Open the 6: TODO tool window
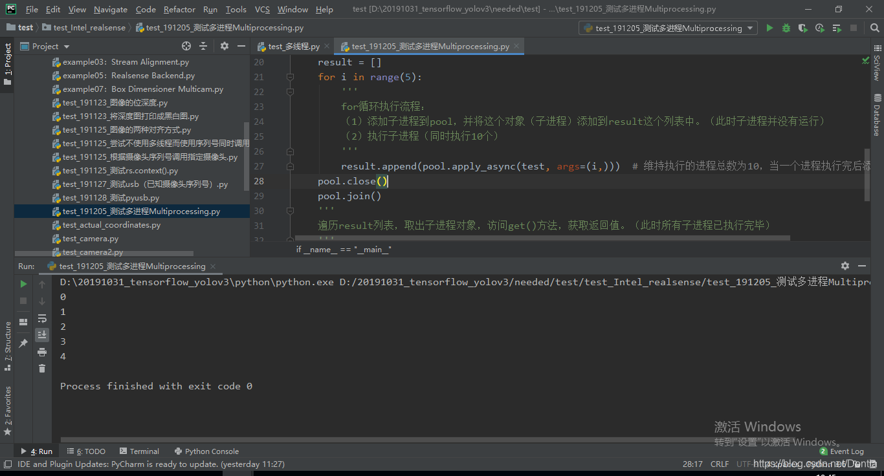The image size is (884, 476). click(86, 451)
